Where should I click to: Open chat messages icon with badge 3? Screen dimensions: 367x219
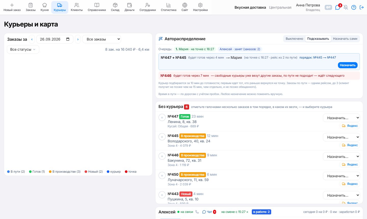(x=338, y=7)
